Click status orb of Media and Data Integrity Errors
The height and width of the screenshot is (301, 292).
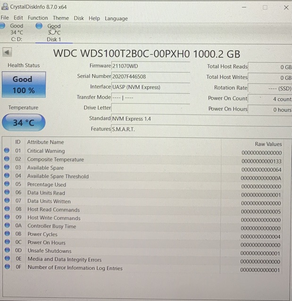tap(8, 258)
